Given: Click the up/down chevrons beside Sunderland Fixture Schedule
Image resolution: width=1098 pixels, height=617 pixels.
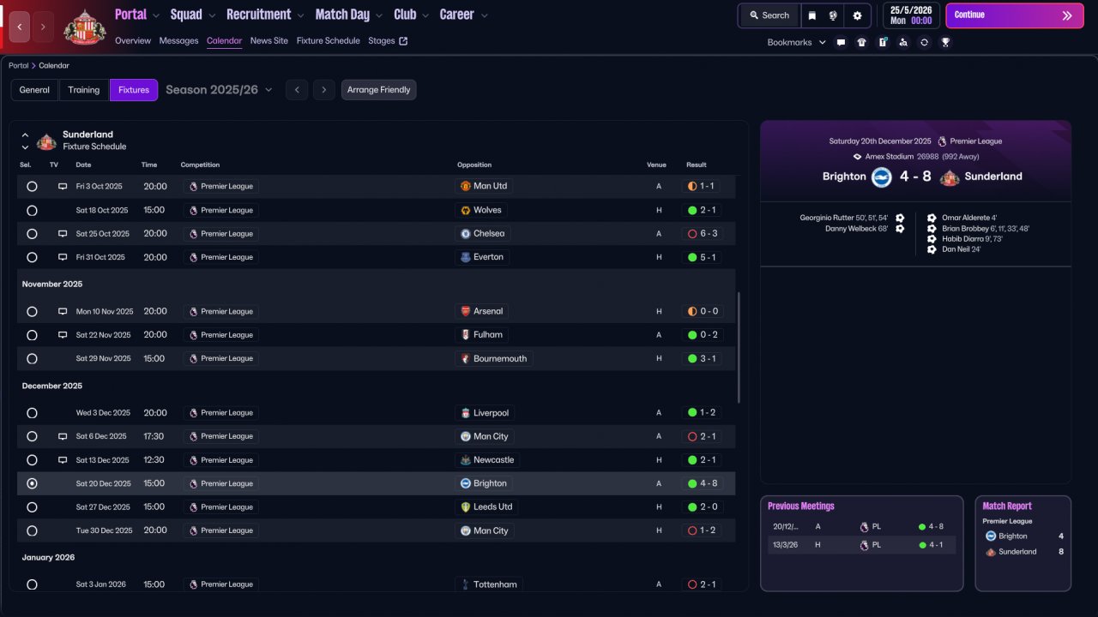Looking at the screenshot, I should [26, 141].
